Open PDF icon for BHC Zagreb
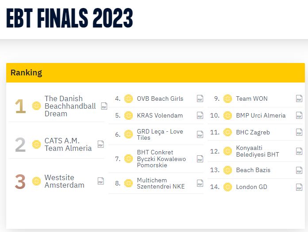This screenshot has height=232, width=308. (299, 132)
